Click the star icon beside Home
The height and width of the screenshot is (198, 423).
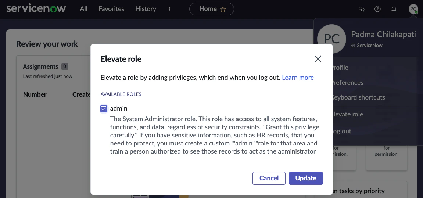point(223,10)
